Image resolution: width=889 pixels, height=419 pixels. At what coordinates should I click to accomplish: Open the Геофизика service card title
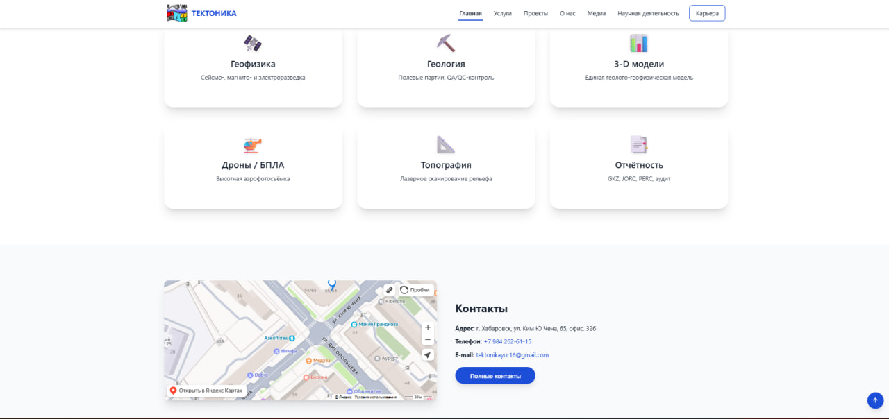(253, 64)
